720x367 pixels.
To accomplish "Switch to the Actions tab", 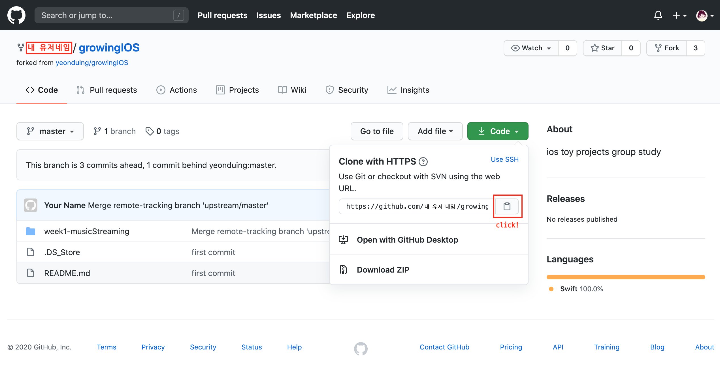I will [x=176, y=90].
